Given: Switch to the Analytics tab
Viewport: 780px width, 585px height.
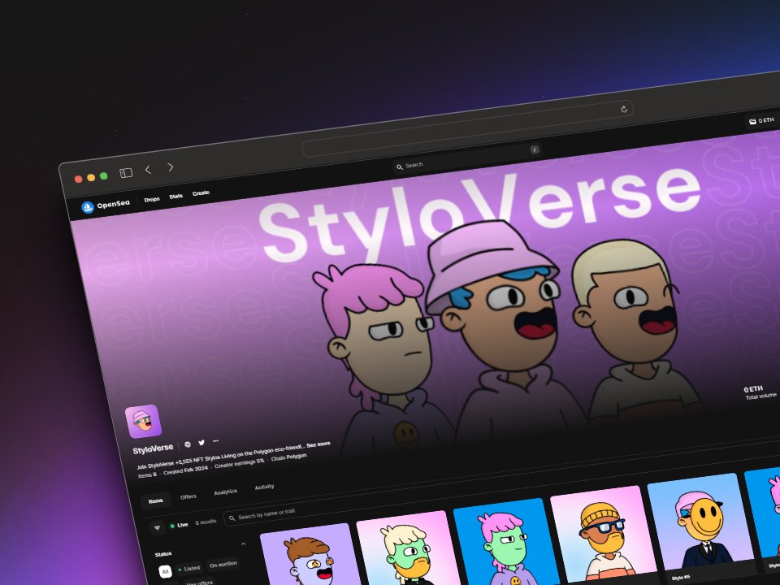Looking at the screenshot, I should [225, 492].
